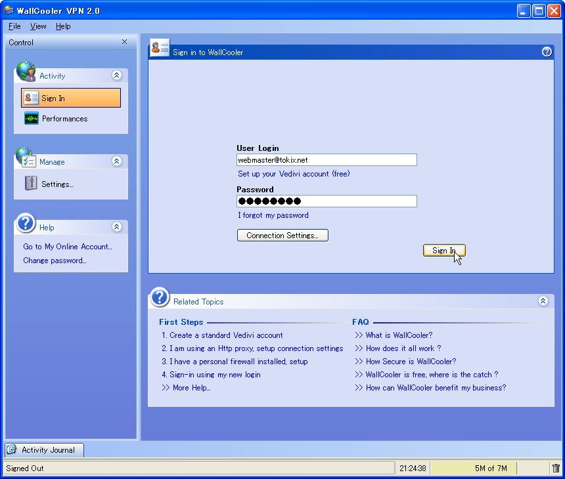Click the Sign In user card icon in Activity
The width and height of the screenshot is (565, 479).
coord(31,98)
